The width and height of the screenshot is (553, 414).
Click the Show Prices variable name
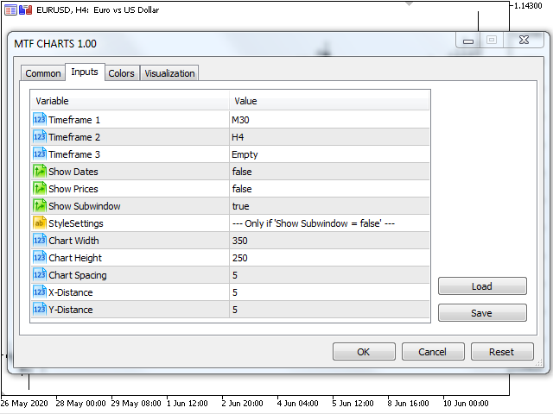click(73, 189)
